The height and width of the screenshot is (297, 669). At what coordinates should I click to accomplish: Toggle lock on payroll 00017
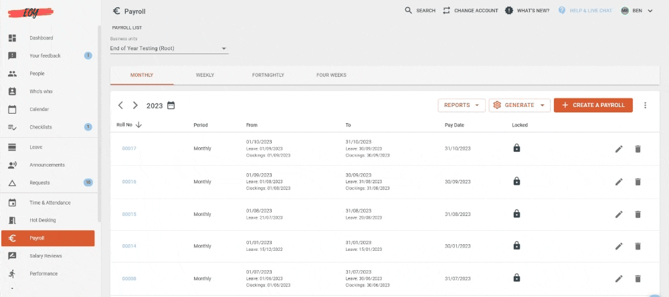point(516,148)
